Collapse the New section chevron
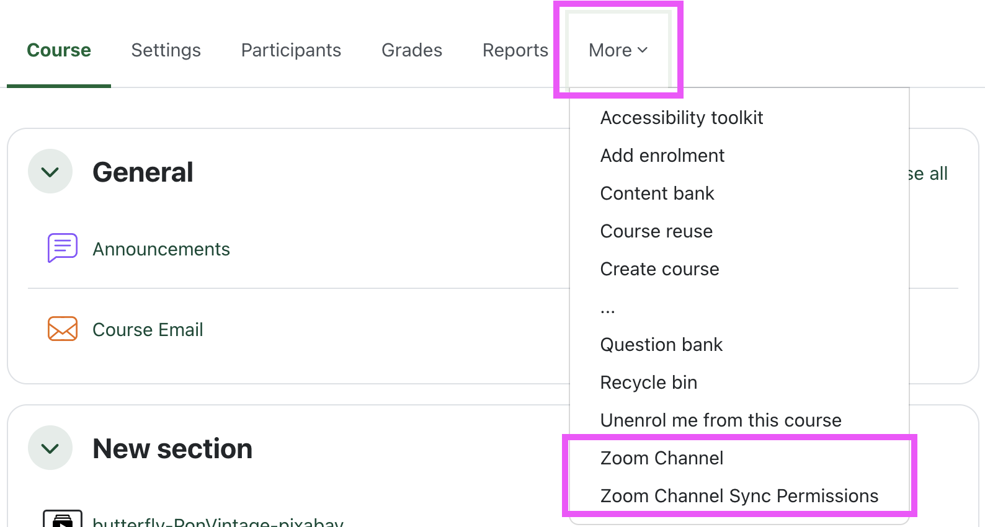 [50, 448]
